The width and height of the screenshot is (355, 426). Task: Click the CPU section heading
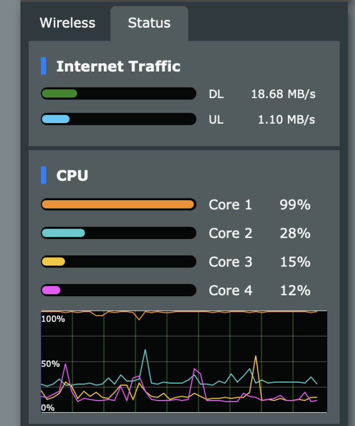tap(72, 175)
